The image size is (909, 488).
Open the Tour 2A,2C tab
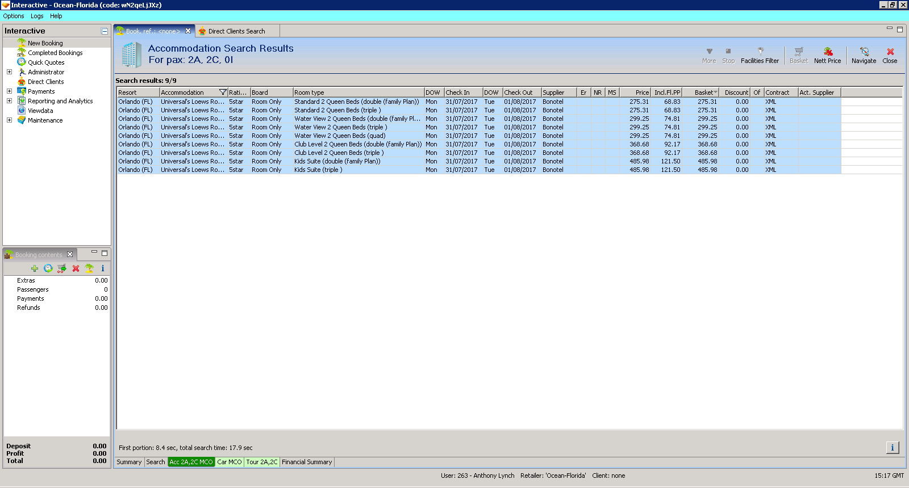(262, 462)
